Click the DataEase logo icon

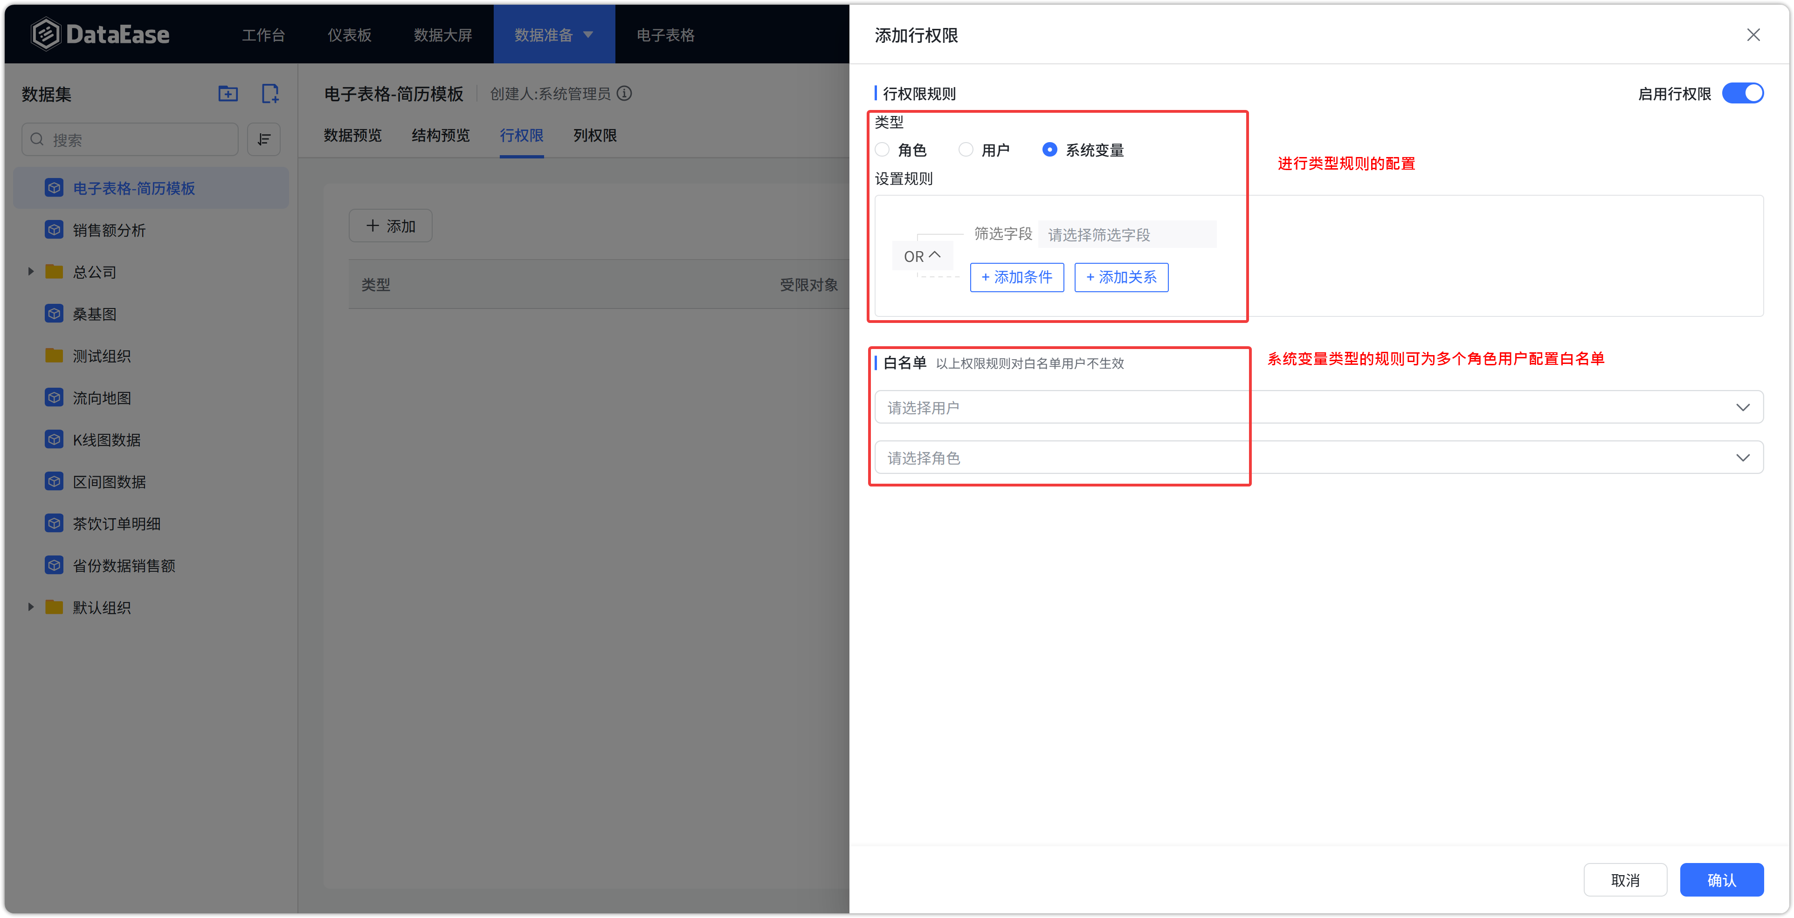(x=46, y=34)
